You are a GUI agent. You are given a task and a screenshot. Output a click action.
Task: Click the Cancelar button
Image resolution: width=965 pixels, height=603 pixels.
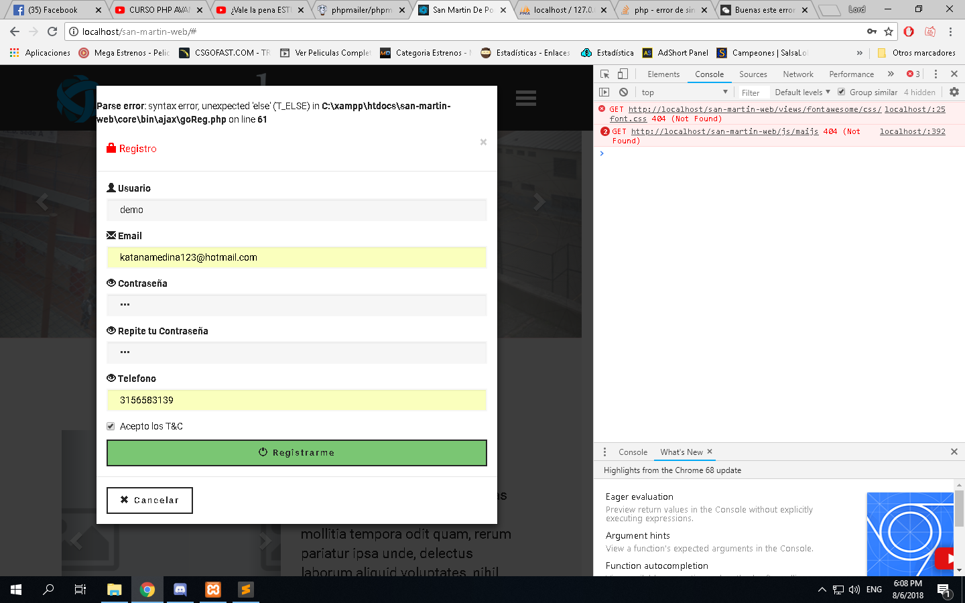point(149,500)
